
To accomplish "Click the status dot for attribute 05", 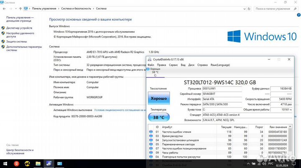I will coord(151,144).
